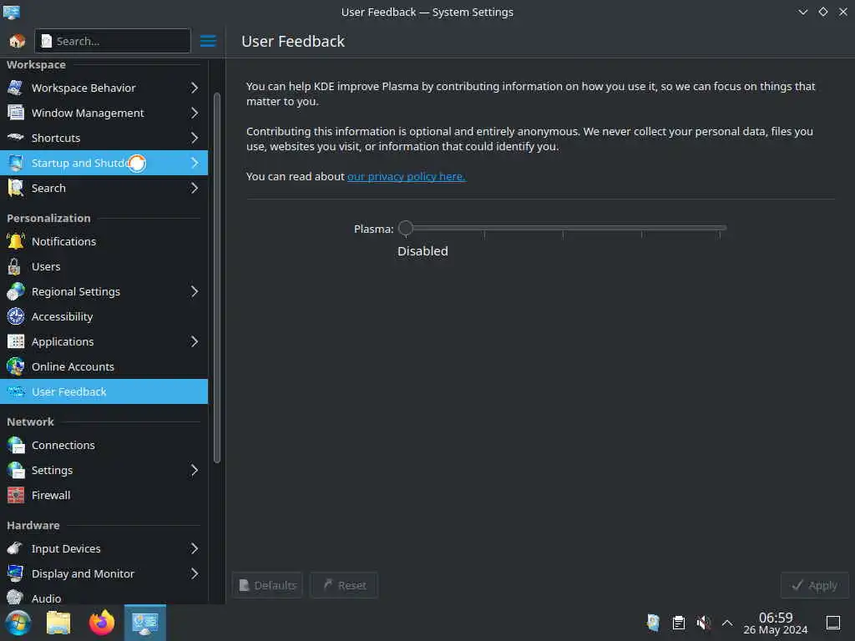The width and height of the screenshot is (855, 641).
Task: Click the Regional Settings globe icon
Action: tap(15, 291)
